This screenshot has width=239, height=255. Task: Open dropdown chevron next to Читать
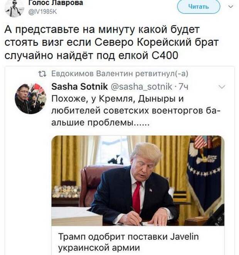pyautogui.click(x=231, y=7)
